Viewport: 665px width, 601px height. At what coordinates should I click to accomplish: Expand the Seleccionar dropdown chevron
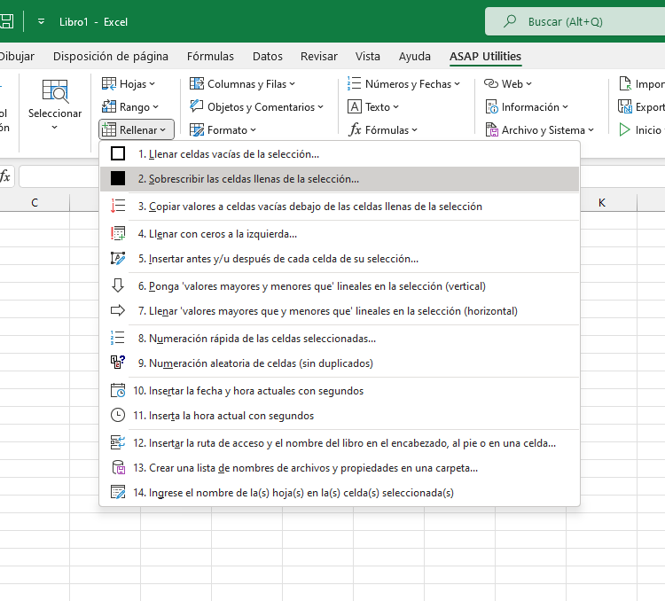click(x=54, y=128)
